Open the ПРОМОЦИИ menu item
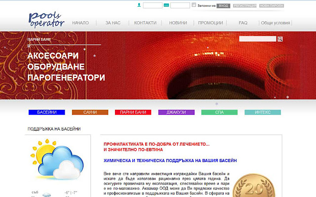 210,23
